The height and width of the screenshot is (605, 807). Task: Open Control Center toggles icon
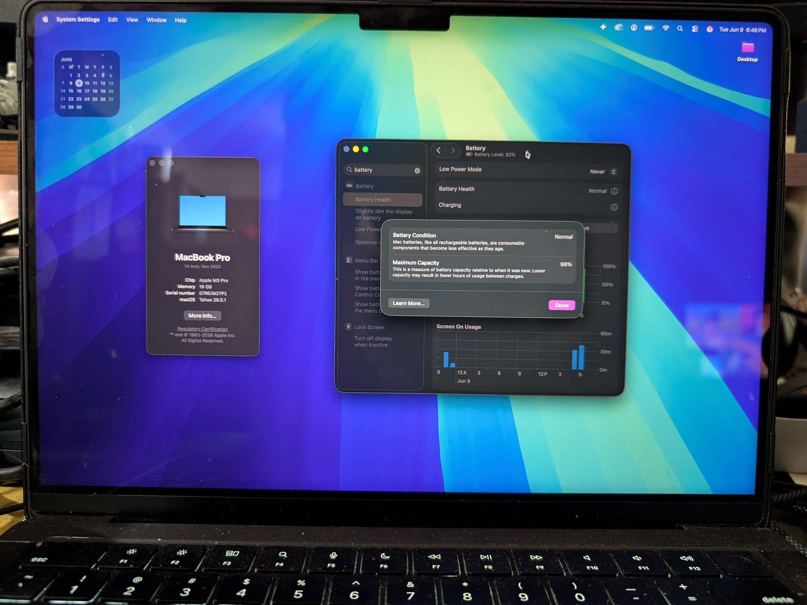click(695, 29)
